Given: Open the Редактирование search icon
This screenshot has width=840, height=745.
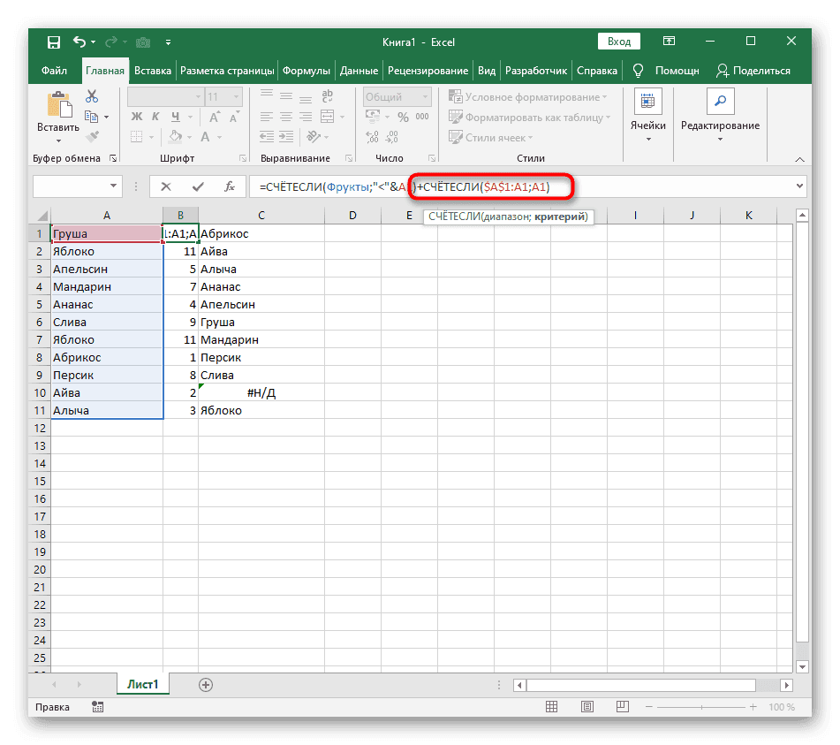Looking at the screenshot, I should pos(719,103).
